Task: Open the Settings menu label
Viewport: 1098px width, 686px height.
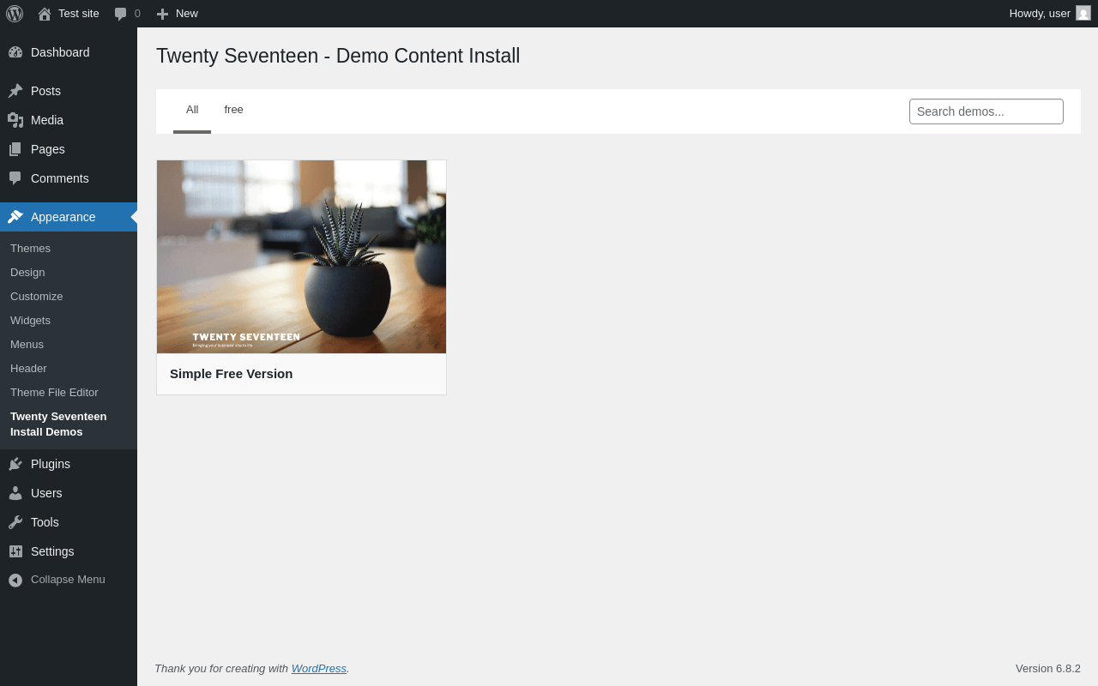Action: (x=52, y=551)
